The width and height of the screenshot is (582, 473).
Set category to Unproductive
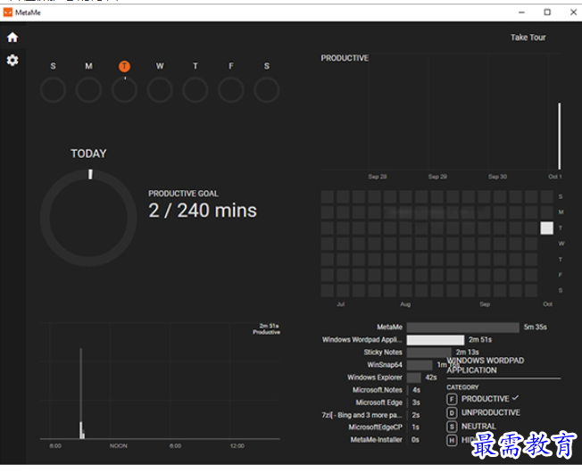coord(490,412)
